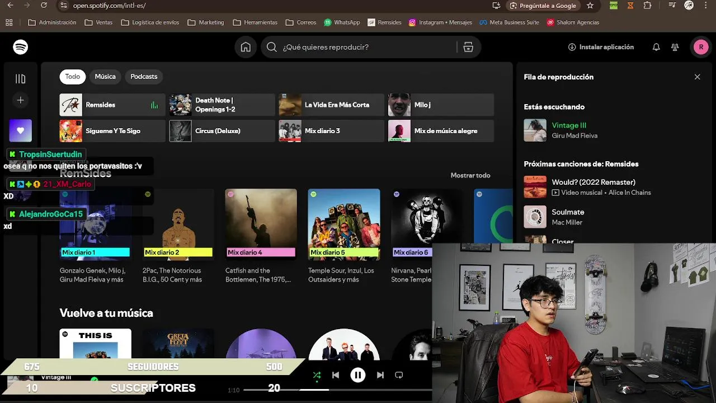Select the Música filter chip
Viewport: 716px width, 403px height.
tap(105, 77)
